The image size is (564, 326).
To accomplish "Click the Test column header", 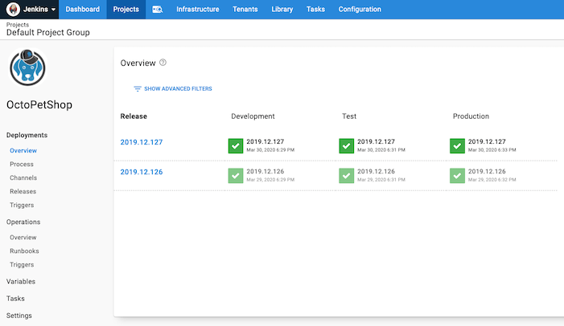I will pos(349,116).
